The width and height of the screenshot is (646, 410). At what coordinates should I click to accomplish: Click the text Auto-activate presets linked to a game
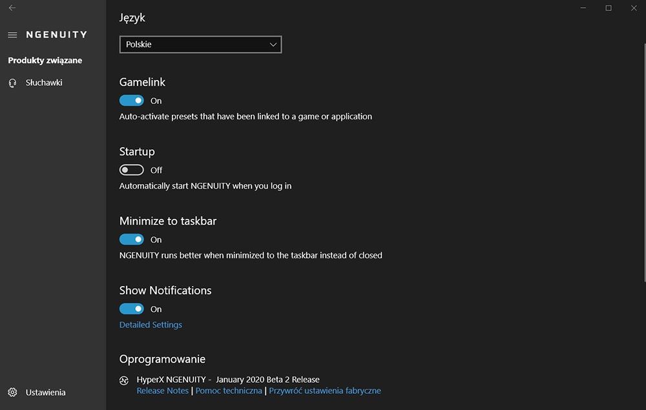245,116
